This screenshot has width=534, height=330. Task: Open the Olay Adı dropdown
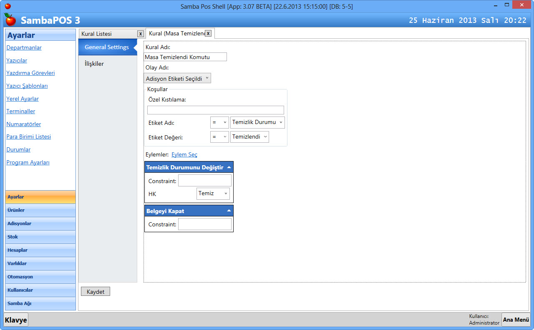177,78
